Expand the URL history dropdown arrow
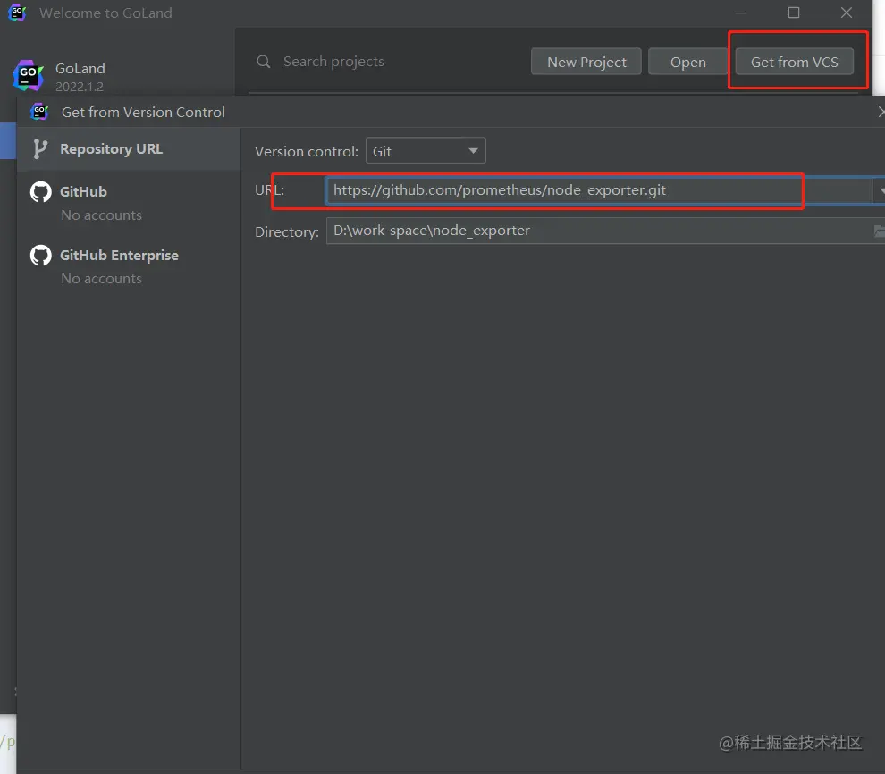Screen dimensions: 885x774 [880, 190]
